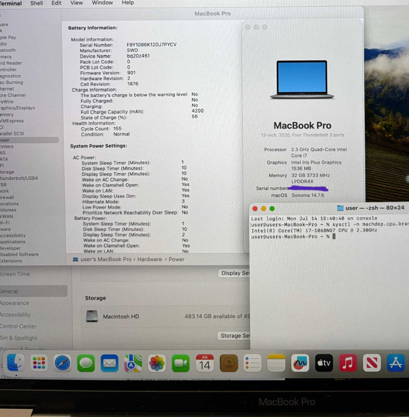409x417 pixels.
Task: Click the Terminal command prompt line
Action: pyautogui.click(x=294, y=236)
